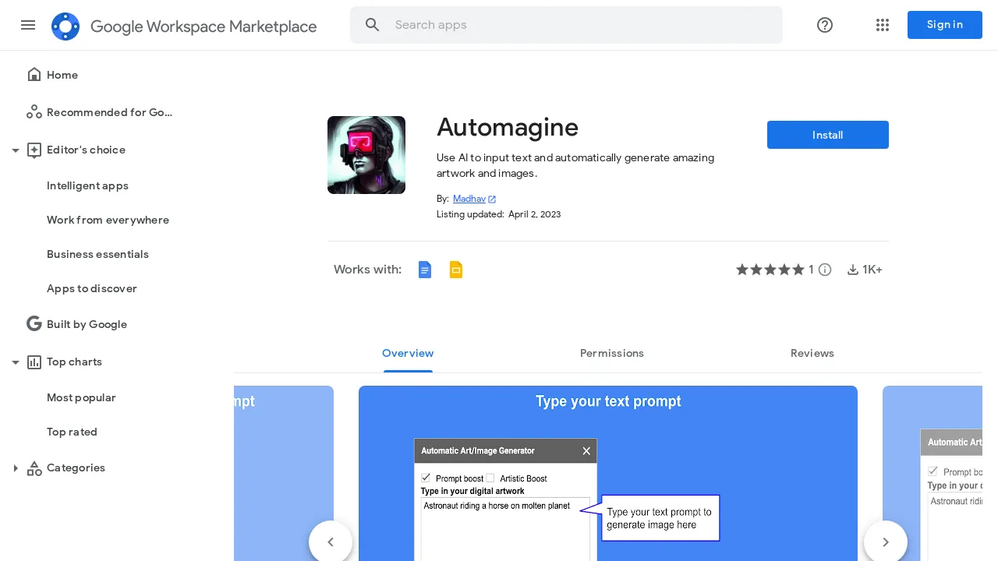This screenshot has height=561, width=998.
Task: Click the Recommended for Google icon
Action: tap(34, 112)
